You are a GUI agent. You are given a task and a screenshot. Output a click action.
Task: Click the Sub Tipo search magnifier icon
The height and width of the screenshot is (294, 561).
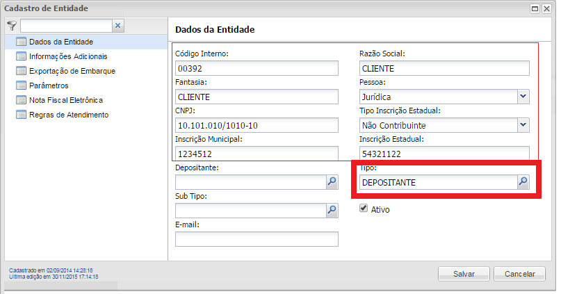[x=332, y=209]
